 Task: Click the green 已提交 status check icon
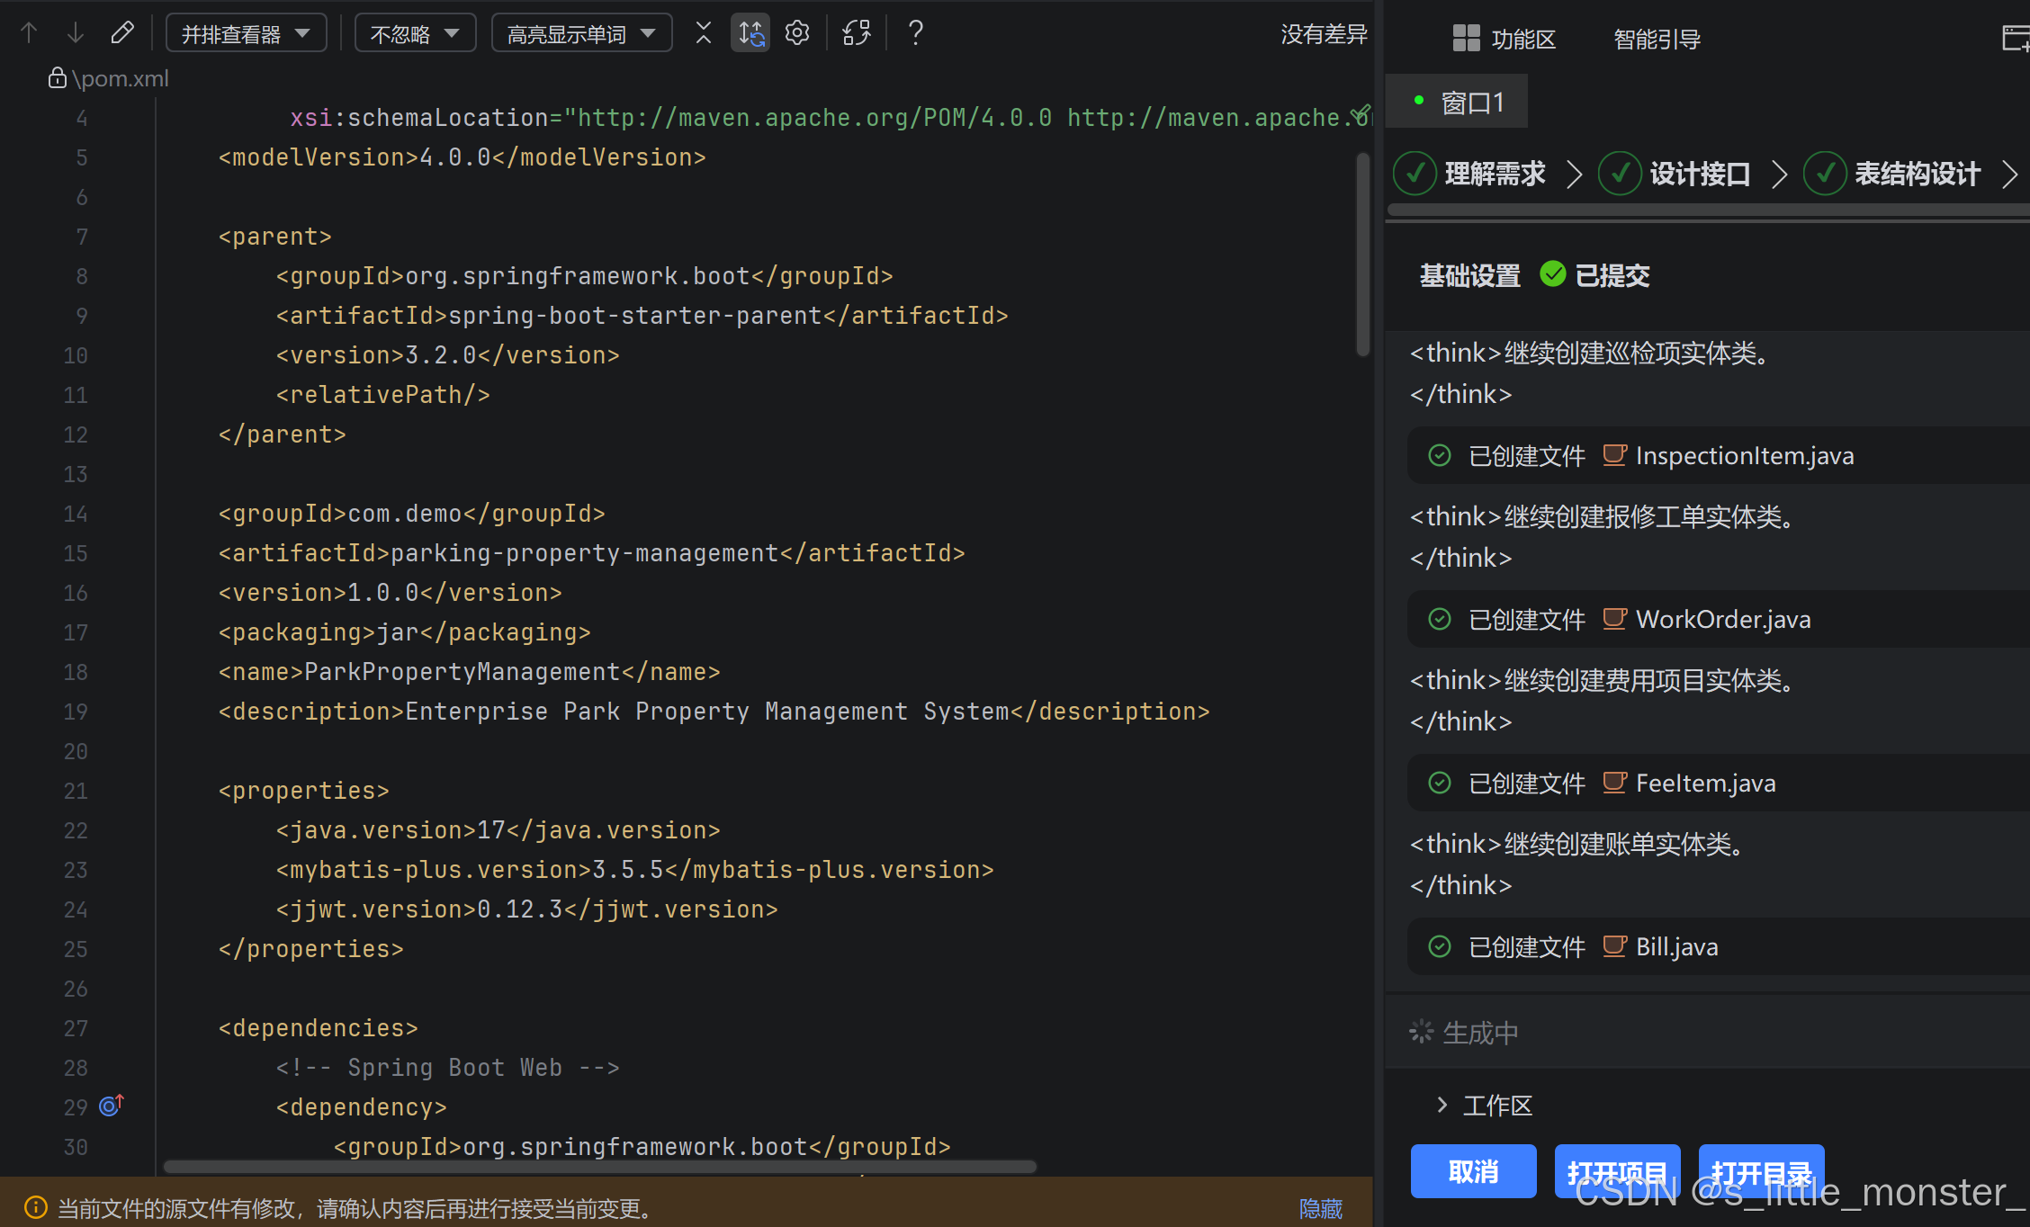pyautogui.click(x=1553, y=273)
